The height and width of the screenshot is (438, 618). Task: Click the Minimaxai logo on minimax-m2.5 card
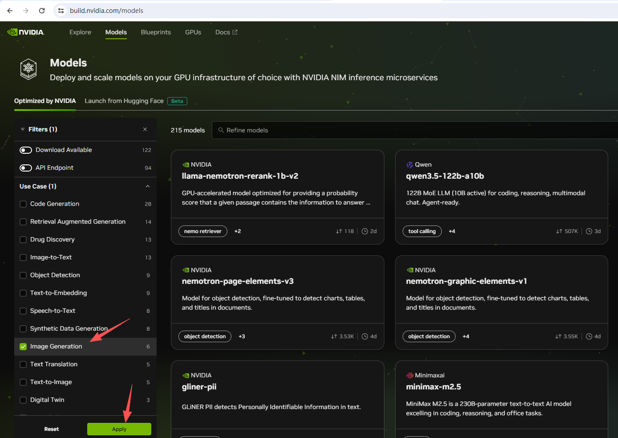[410, 375]
